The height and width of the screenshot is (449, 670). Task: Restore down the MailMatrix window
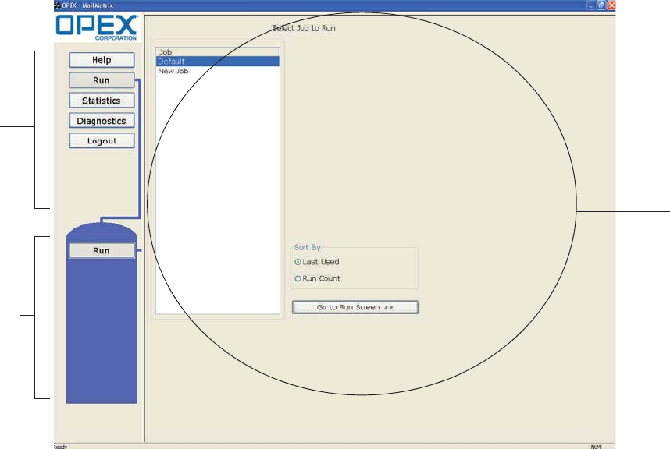tap(601, 5)
